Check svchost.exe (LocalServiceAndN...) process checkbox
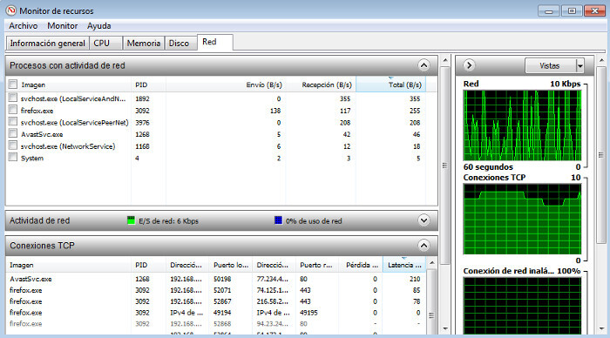 coord(13,98)
